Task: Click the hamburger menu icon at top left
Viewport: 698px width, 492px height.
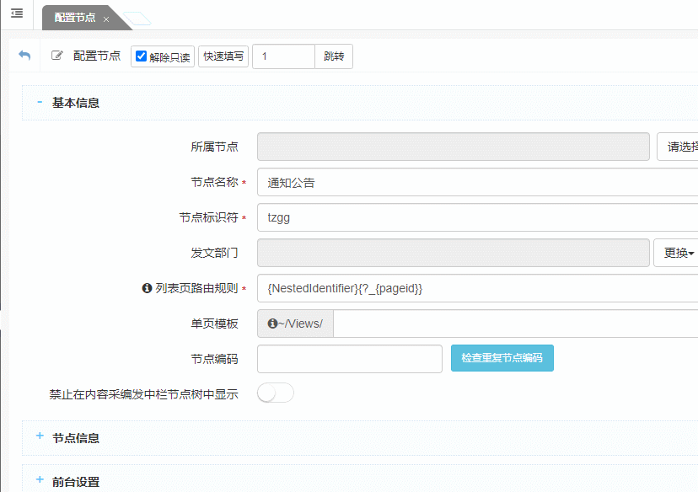Action: [17, 13]
